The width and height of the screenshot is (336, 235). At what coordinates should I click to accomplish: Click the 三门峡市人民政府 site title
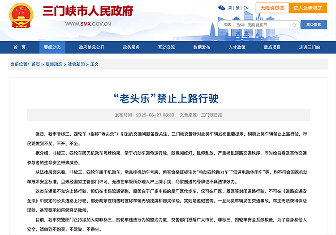point(88,11)
